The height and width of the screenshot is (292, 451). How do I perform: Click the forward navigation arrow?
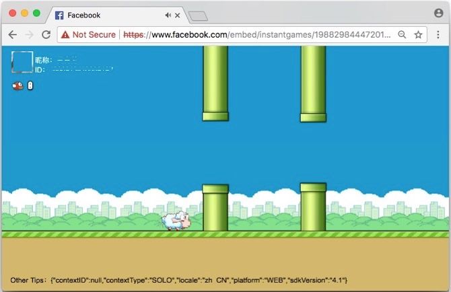[29, 35]
